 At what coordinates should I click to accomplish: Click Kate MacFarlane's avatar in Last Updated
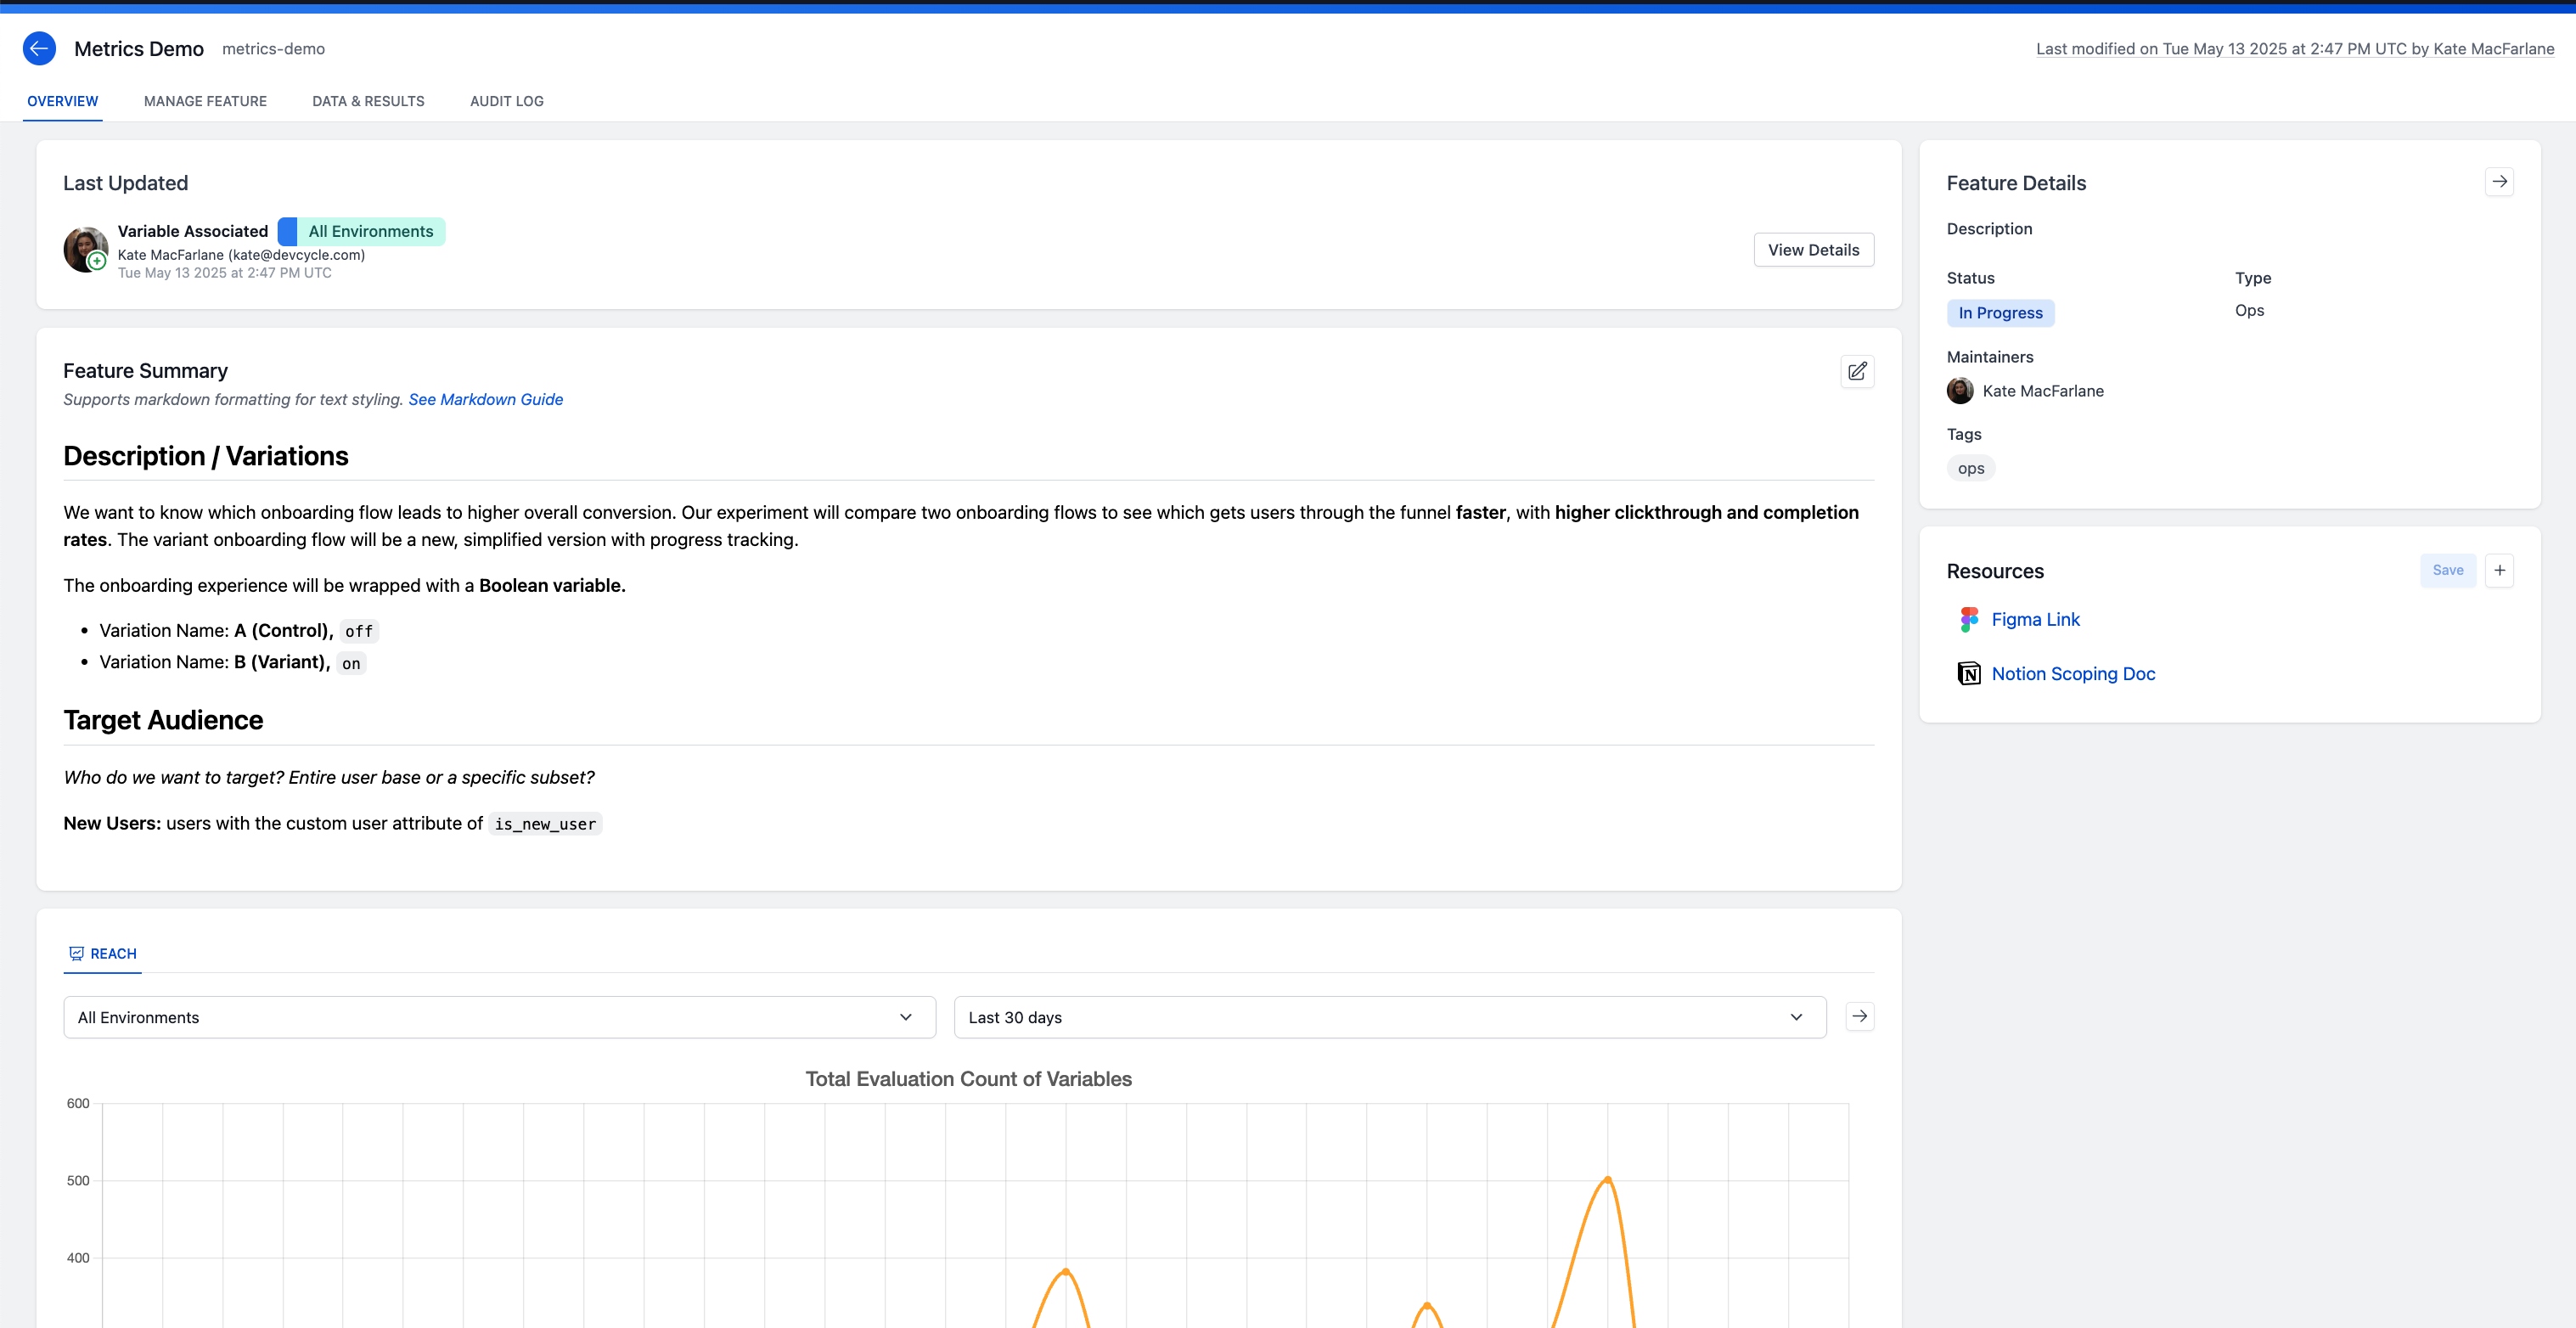pyautogui.click(x=85, y=249)
